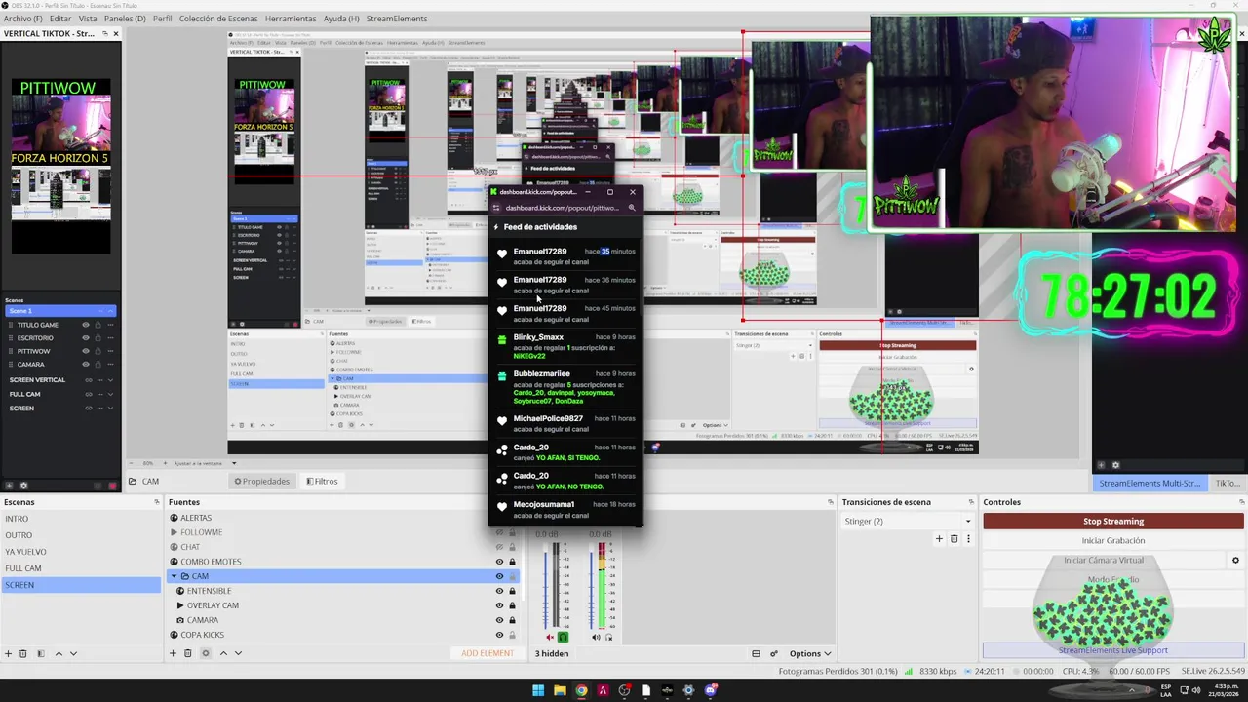Viewport: 1248px width, 702px height.
Task: Click the trash icon under Escenas list
Action: [x=23, y=653]
